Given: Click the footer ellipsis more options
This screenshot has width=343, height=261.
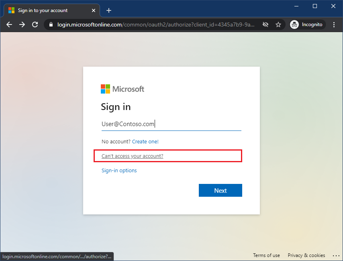Looking at the screenshot, I should (336, 255).
